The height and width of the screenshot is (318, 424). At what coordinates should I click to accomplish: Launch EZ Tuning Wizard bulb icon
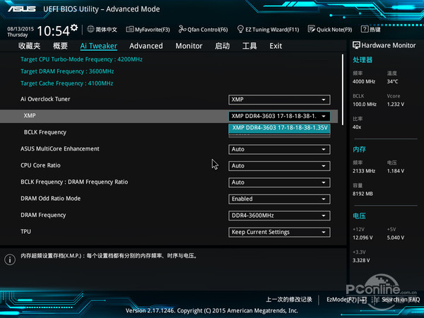click(x=240, y=29)
